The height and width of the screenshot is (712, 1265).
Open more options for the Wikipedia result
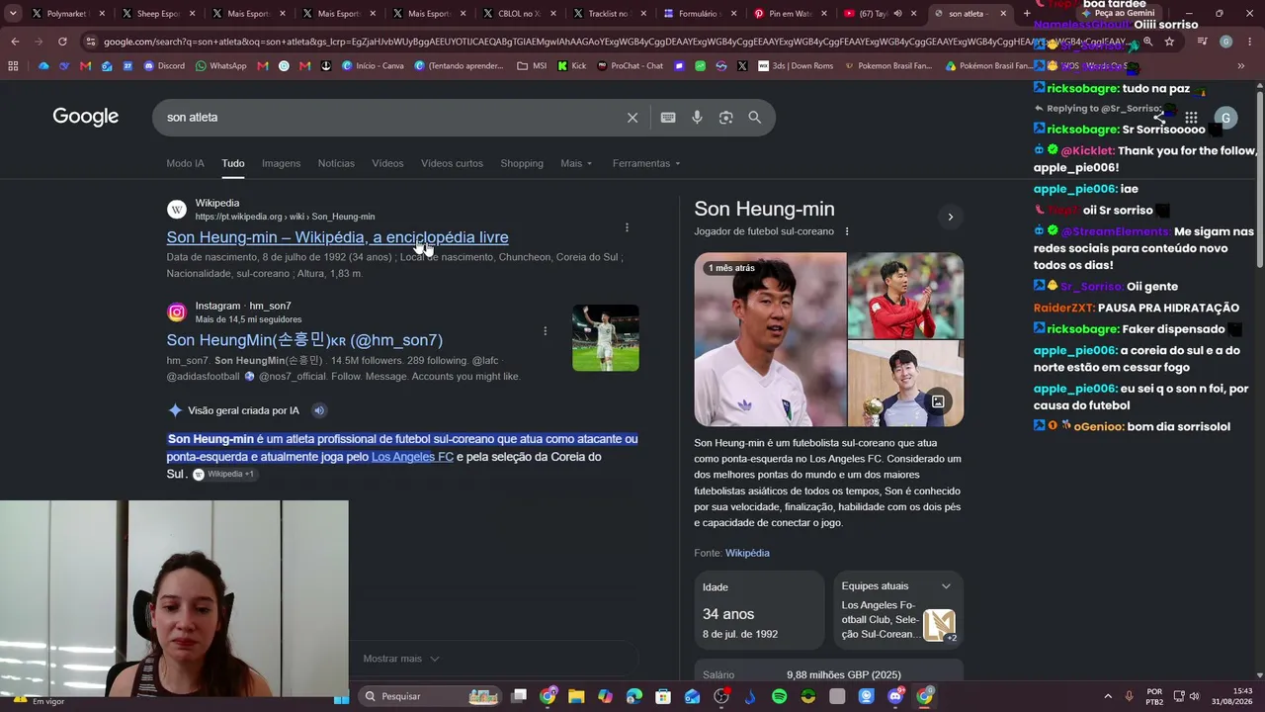pos(627,227)
